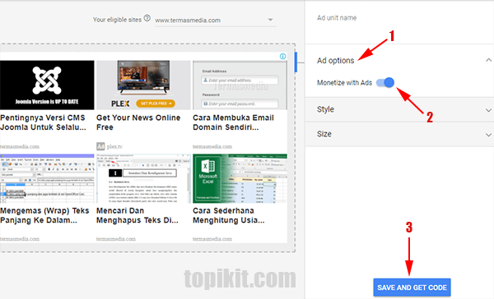Screen dimensions: 494x299
Task: Click the blue resize handle beside preview
Action: 296,62
